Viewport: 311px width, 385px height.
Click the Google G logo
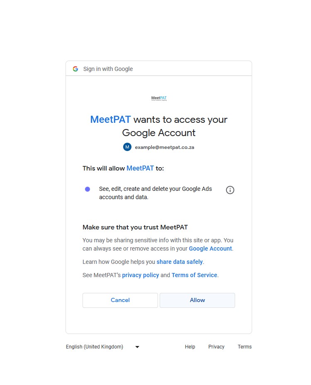coord(75,69)
